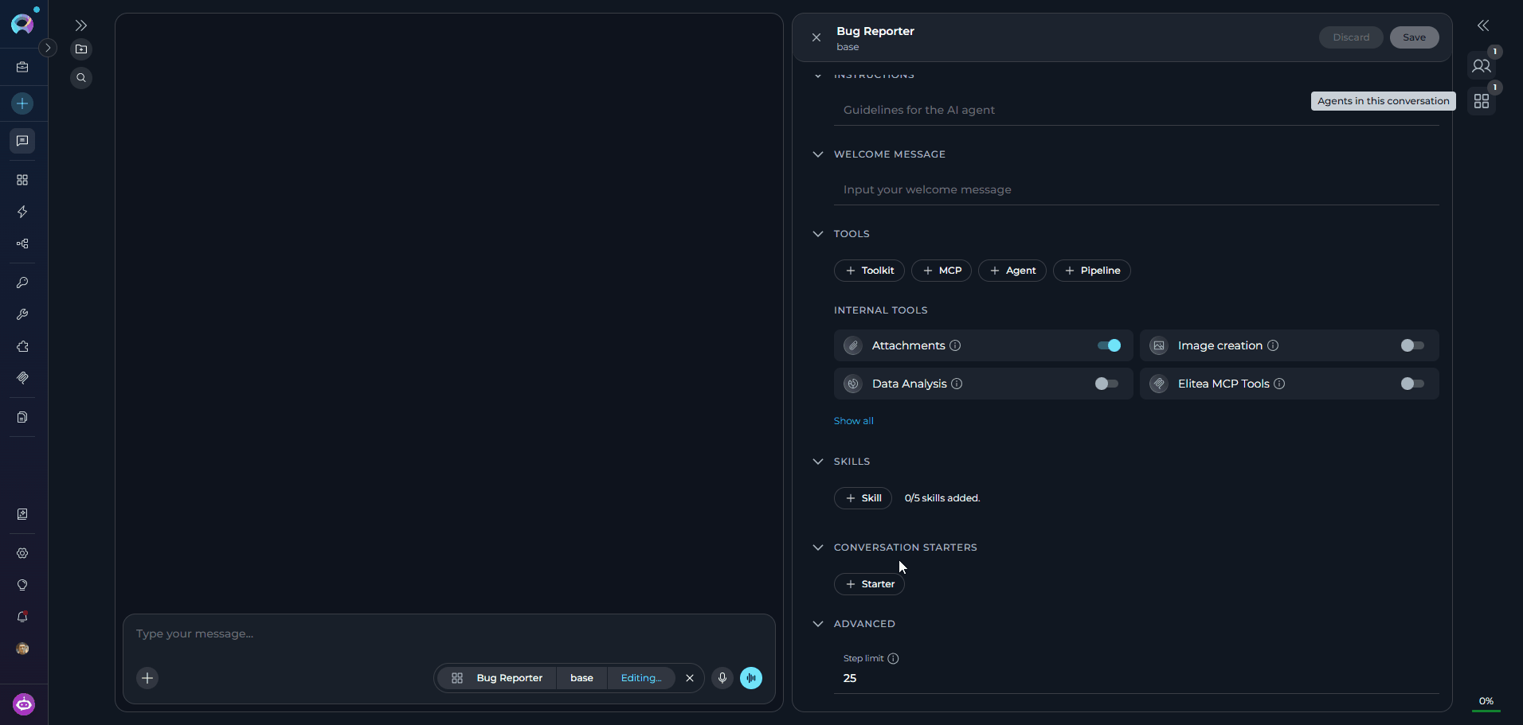Viewport: 1523px width, 725px height.
Task: Expand the conversations panel double chevron
Action: (81, 25)
